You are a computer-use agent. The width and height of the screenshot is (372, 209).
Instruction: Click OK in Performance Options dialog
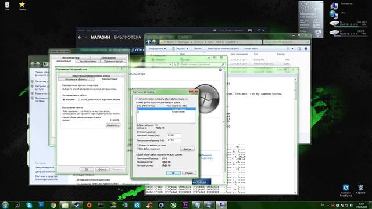(x=87, y=170)
